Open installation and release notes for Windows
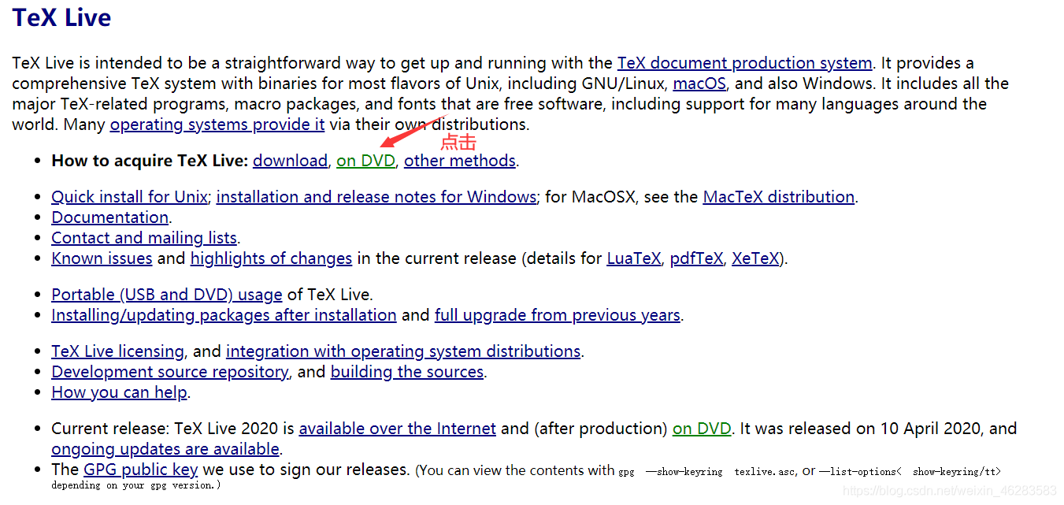This screenshot has width=1064, height=505. pyautogui.click(x=376, y=197)
